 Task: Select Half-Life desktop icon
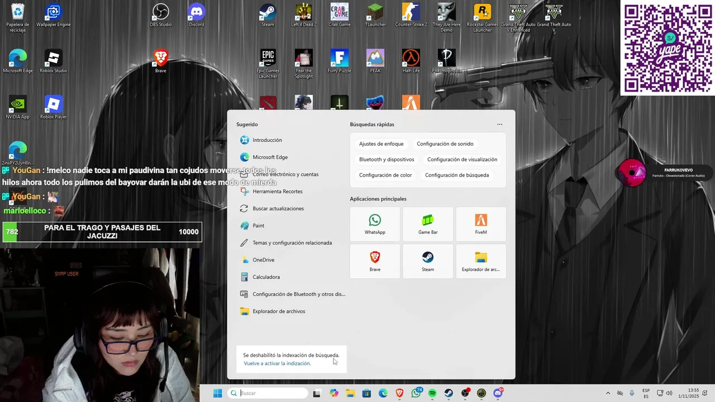tap(411, 61)
